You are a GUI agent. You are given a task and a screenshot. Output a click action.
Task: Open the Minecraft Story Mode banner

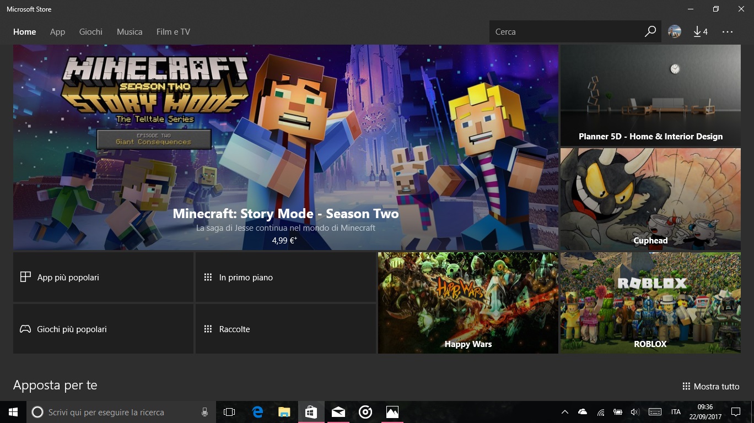tap(286, 148)
